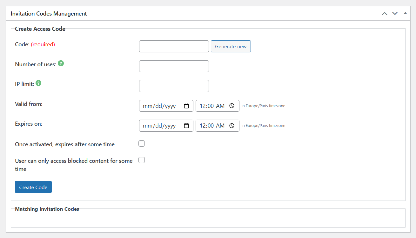Click the 'Valid from:' label

(29, 104)
